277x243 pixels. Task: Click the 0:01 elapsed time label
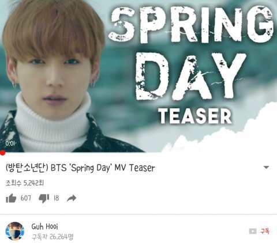coord(10,143)
